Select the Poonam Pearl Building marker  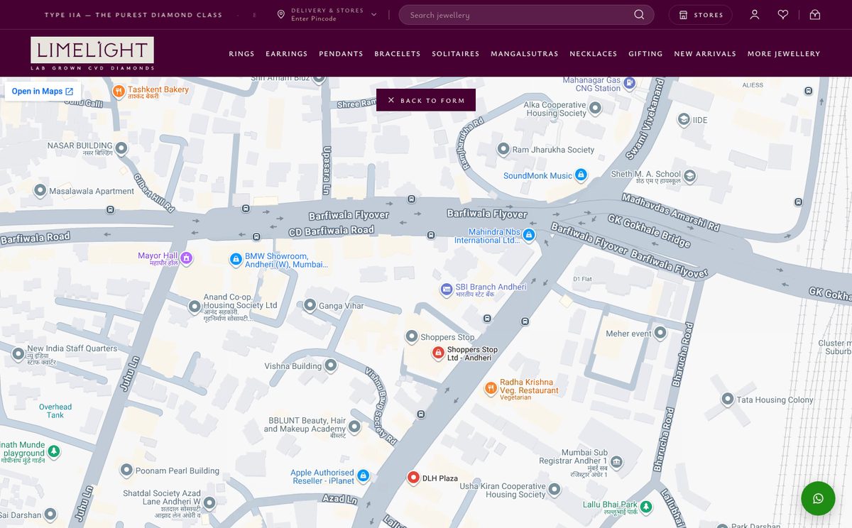pos(126,470)
